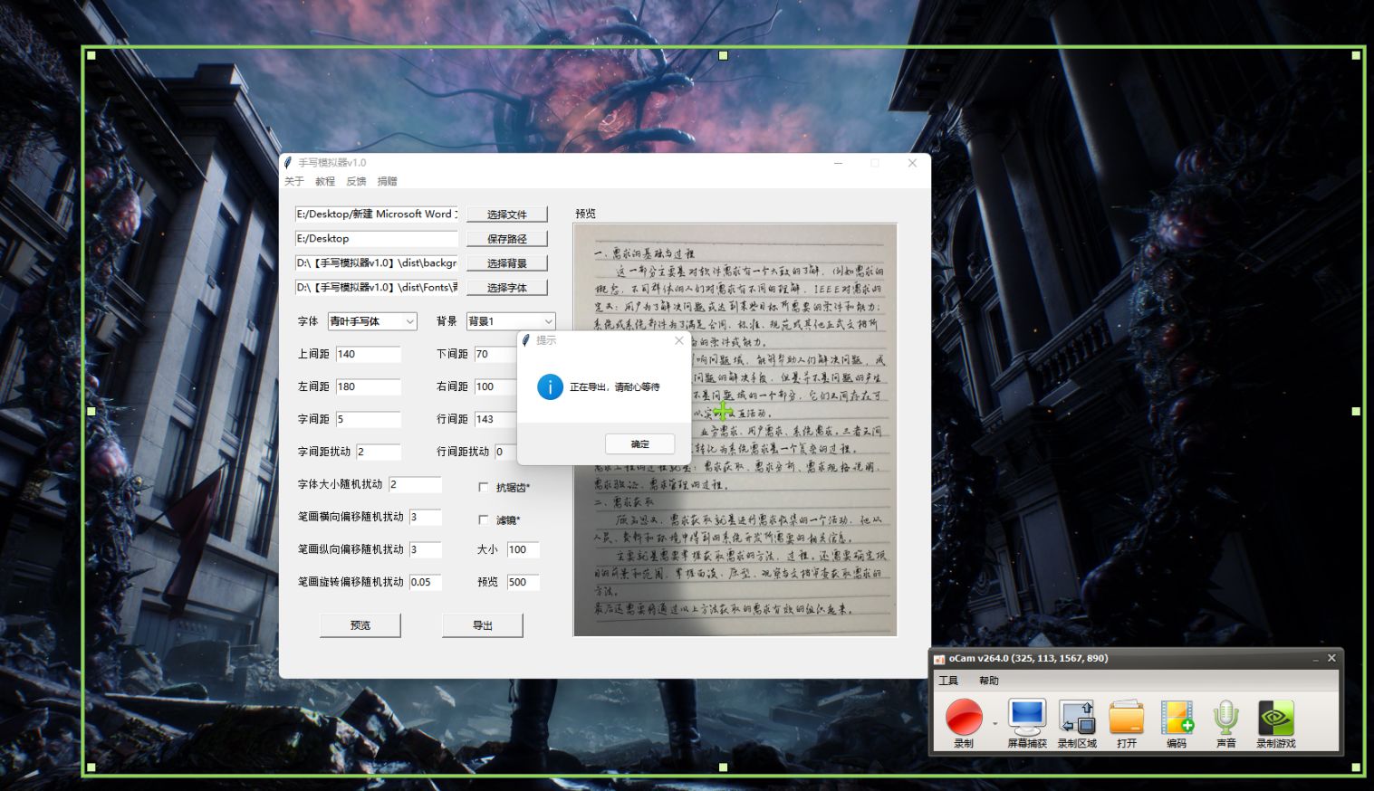Screen dimensions: 1374x791
Task: Click the oCam v264.0 title bar text
Action: pos(1028,658)
